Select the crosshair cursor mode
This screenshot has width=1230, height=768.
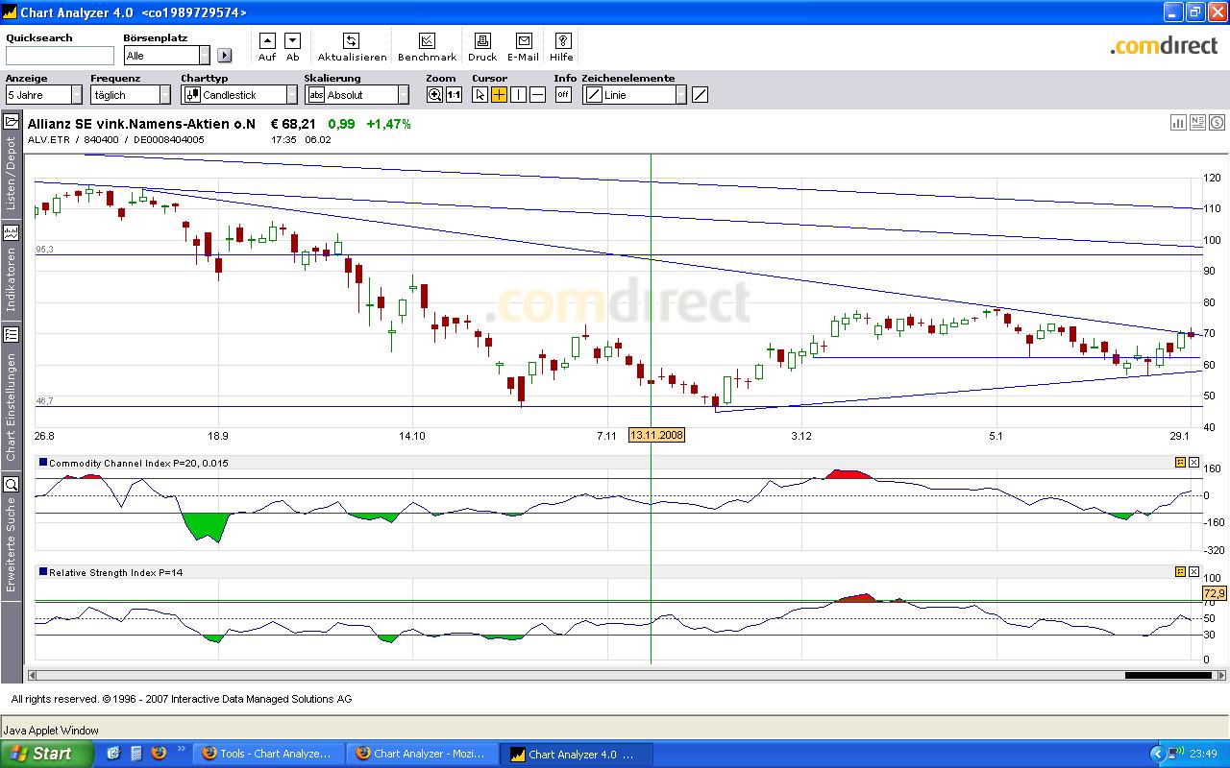pos(500,94)
